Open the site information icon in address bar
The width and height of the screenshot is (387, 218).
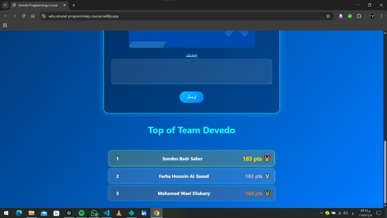coord(44,16)
